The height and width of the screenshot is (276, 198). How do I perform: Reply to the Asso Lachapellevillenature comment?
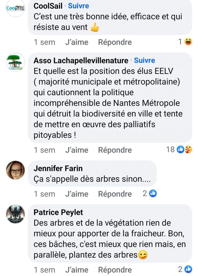click(x=115, y=150)
